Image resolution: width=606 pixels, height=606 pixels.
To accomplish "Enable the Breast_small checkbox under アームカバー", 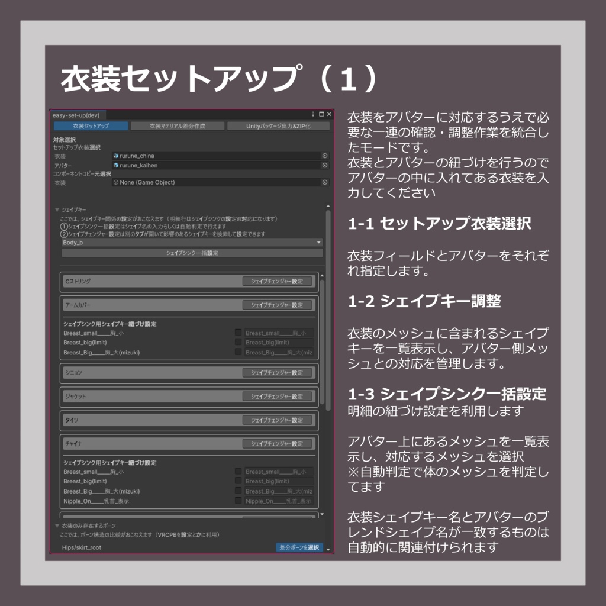I will coord(238,333).
